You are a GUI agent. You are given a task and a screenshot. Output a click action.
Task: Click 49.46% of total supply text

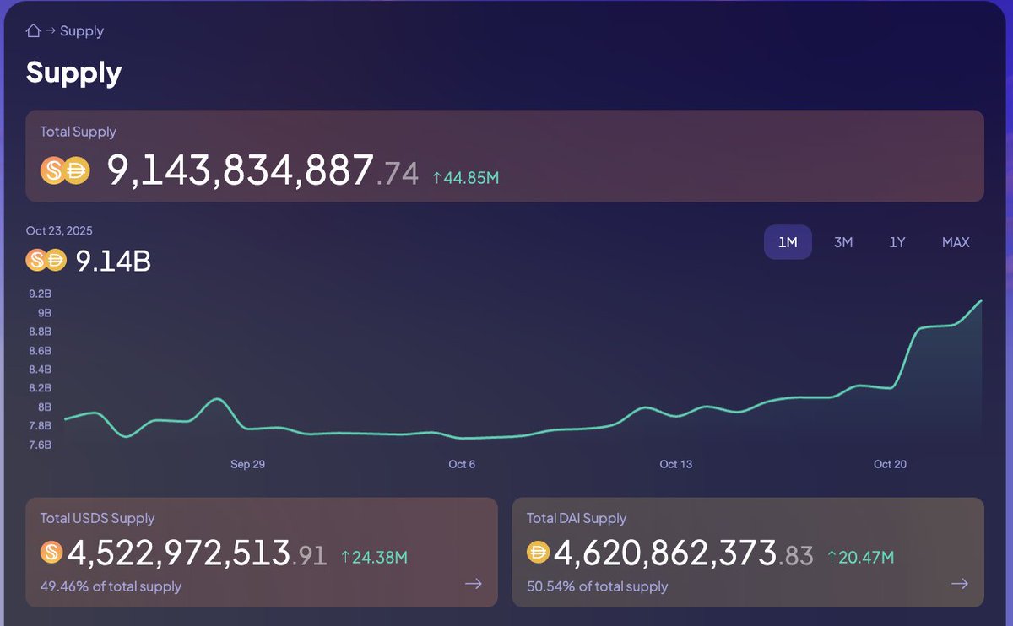111,586
